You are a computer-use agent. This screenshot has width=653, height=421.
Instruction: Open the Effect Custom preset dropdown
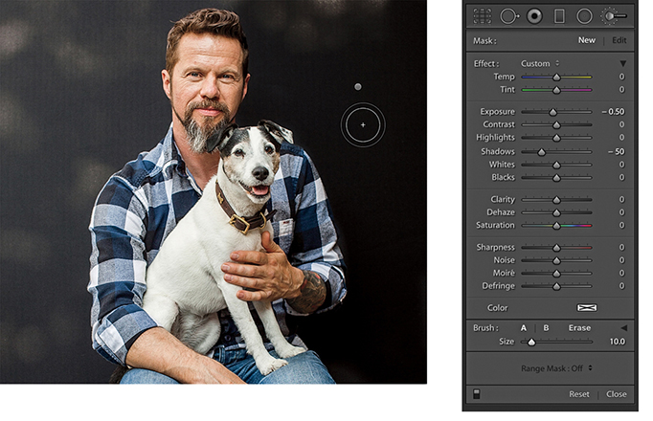point(540,63)
